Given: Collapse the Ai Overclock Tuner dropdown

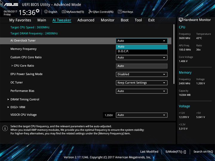Looking at the screenshot, I should point(142,41).
